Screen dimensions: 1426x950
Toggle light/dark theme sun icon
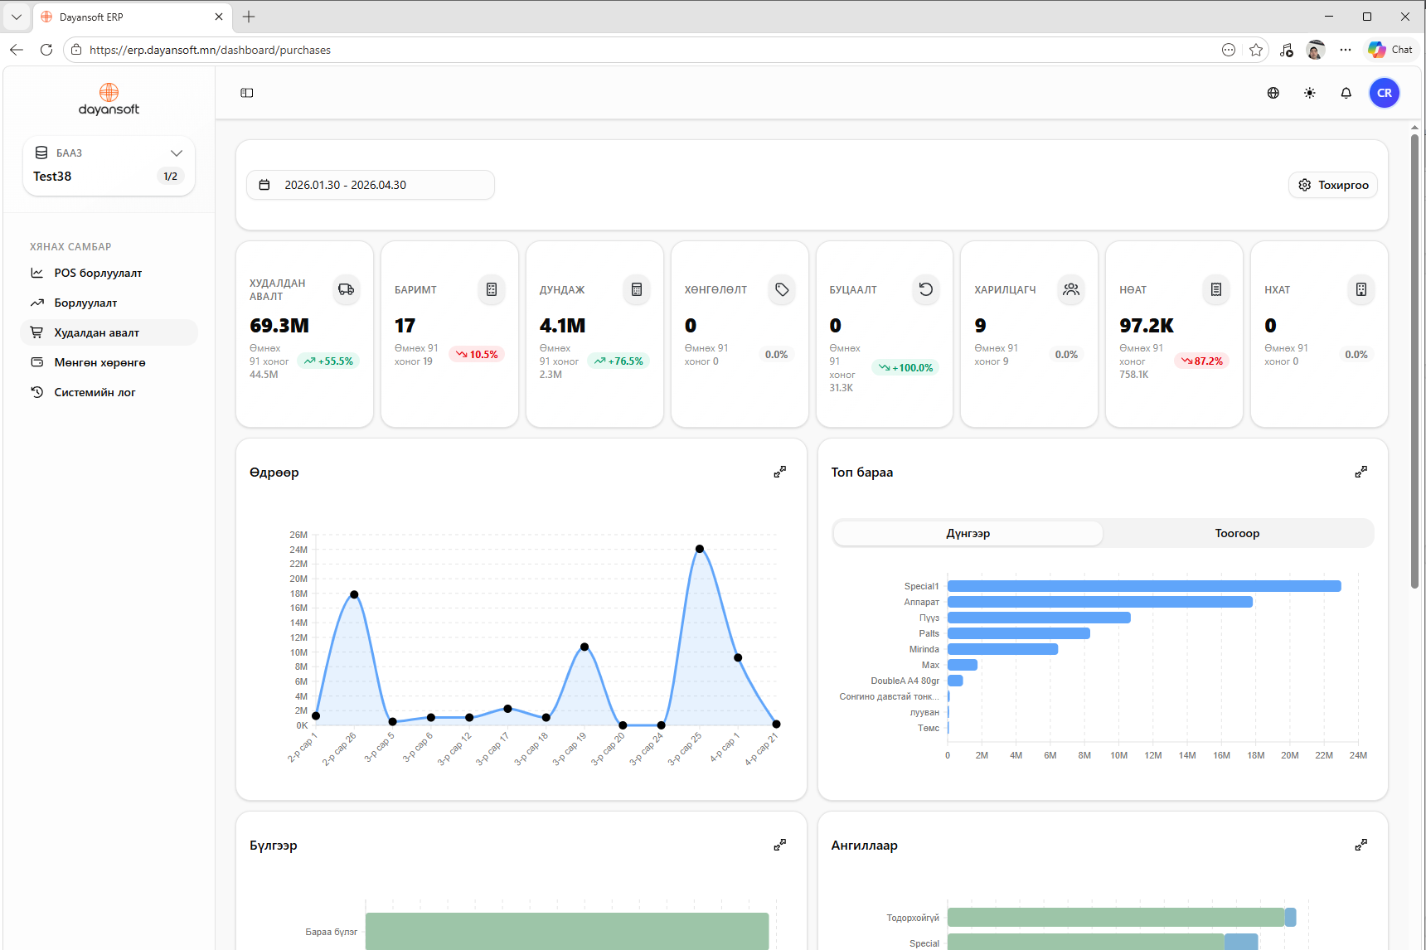coord(1310,93)
